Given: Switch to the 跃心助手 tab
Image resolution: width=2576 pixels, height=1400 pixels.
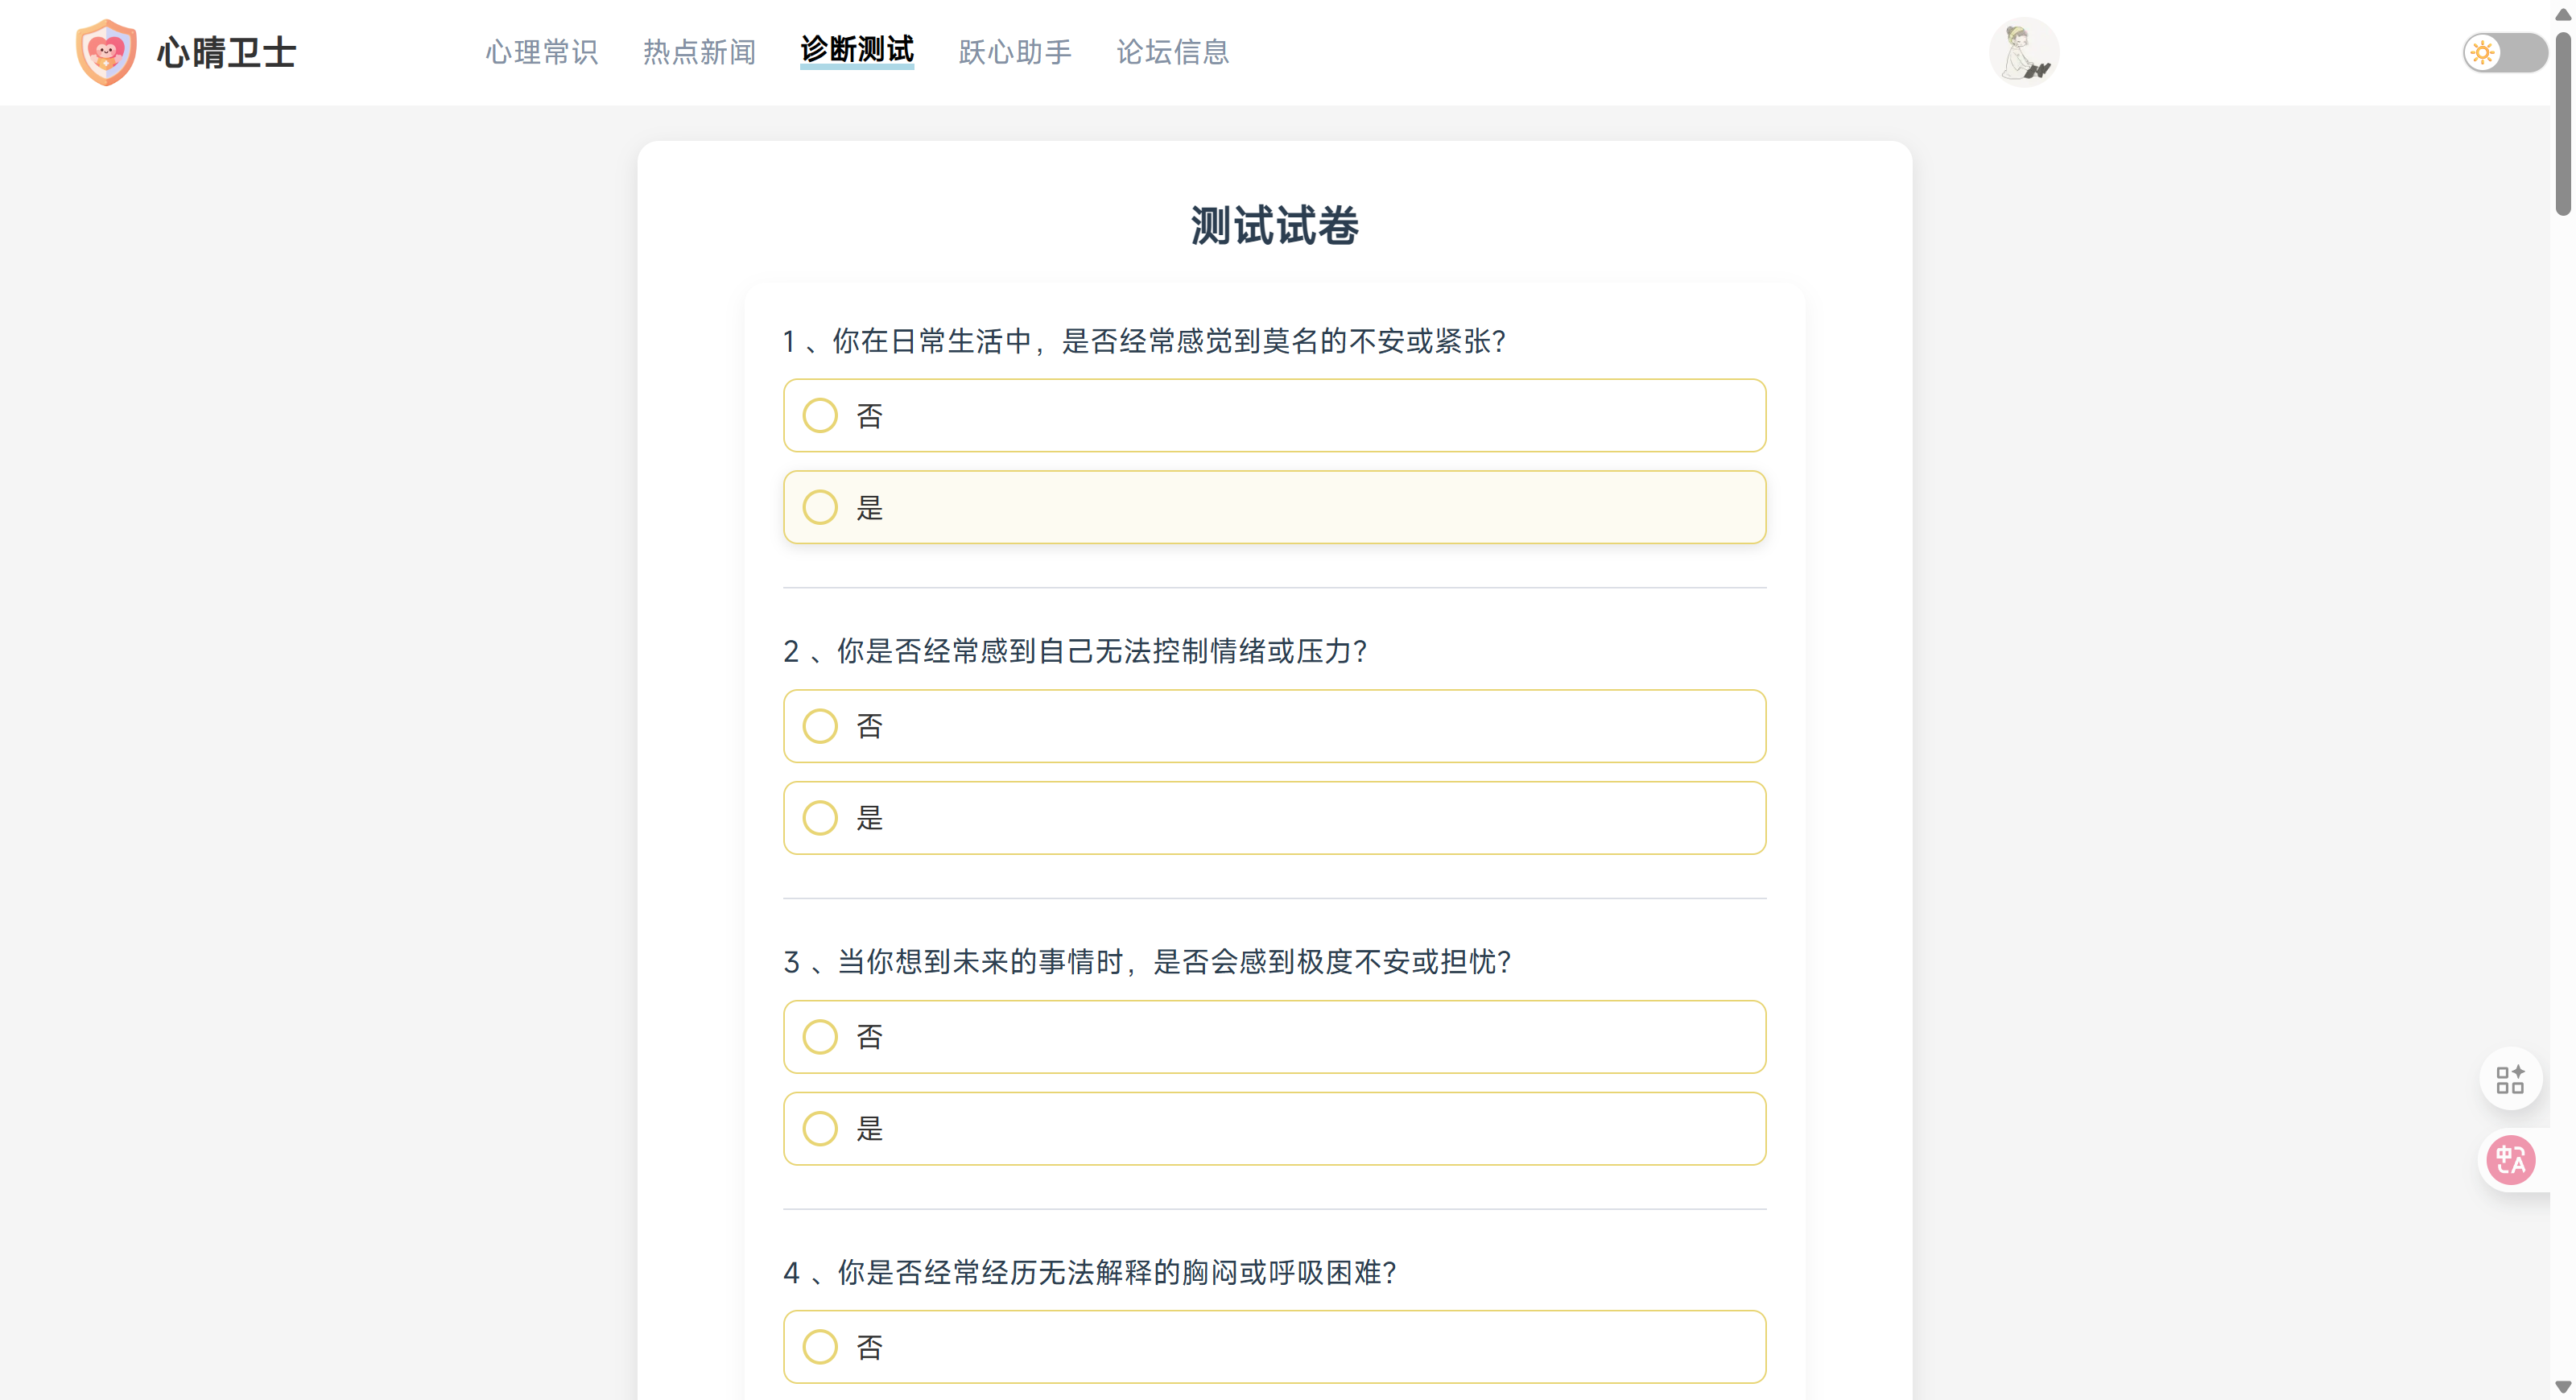Looking at the screenshot, I should coord(1015,52).
